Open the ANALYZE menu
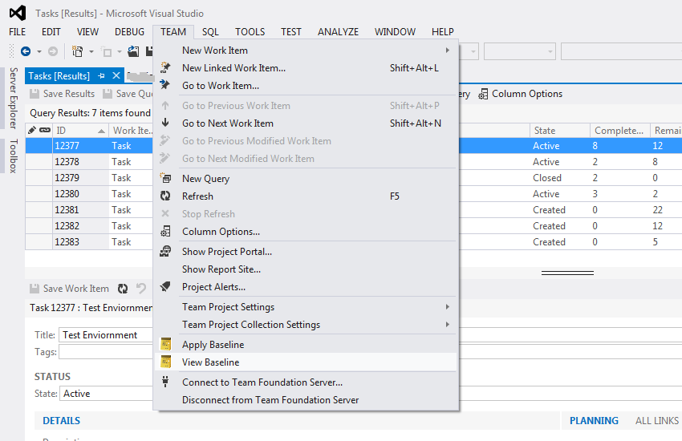This screenshot has width=682, height=441. (338, 32)
